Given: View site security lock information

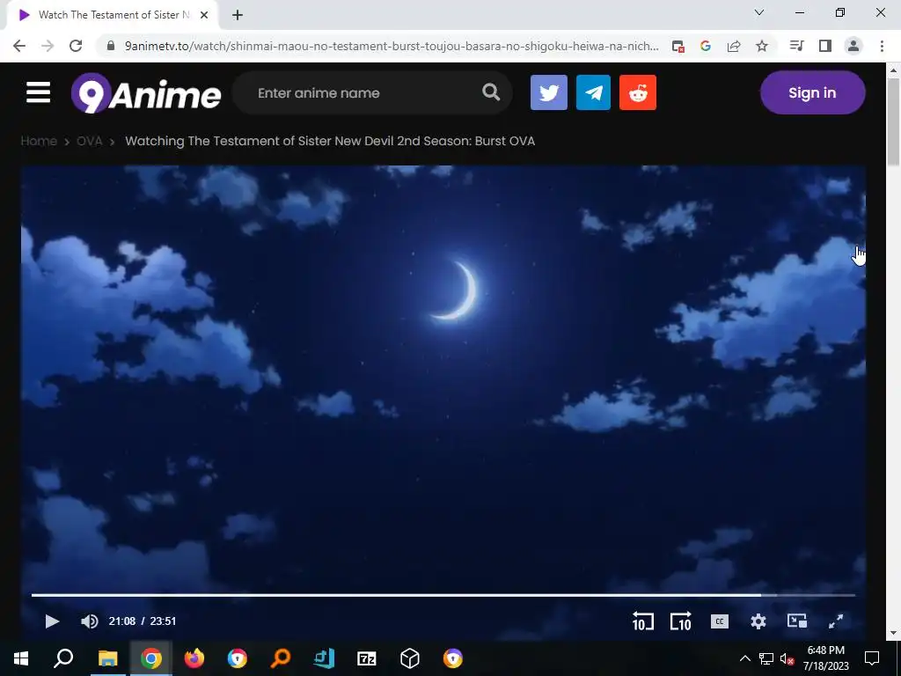Looking at the screenshot, I should pyautogui.click(x=111, y=46).
